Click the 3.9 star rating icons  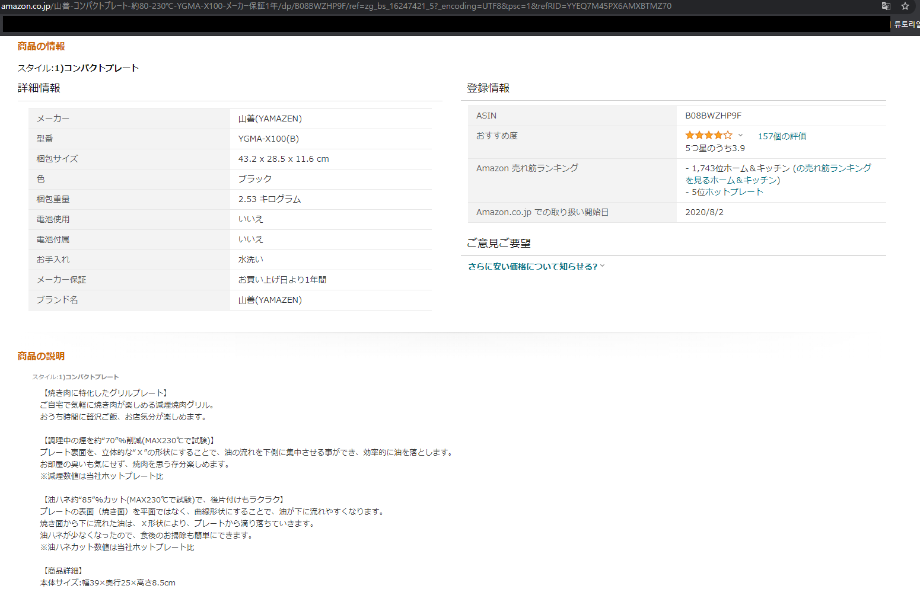pos(709,135)
